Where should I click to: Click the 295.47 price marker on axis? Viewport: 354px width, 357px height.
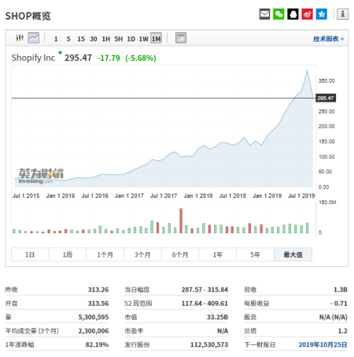(326, 98)
